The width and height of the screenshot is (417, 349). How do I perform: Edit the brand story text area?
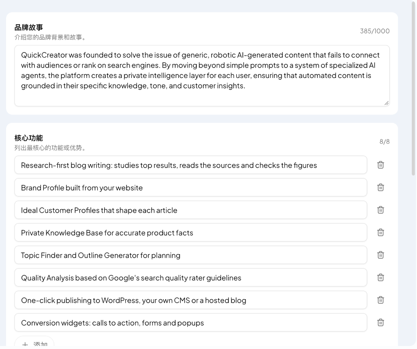(202, 76)
